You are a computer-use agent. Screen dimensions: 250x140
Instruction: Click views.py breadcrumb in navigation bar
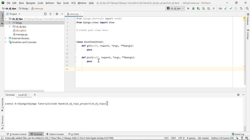37,9
